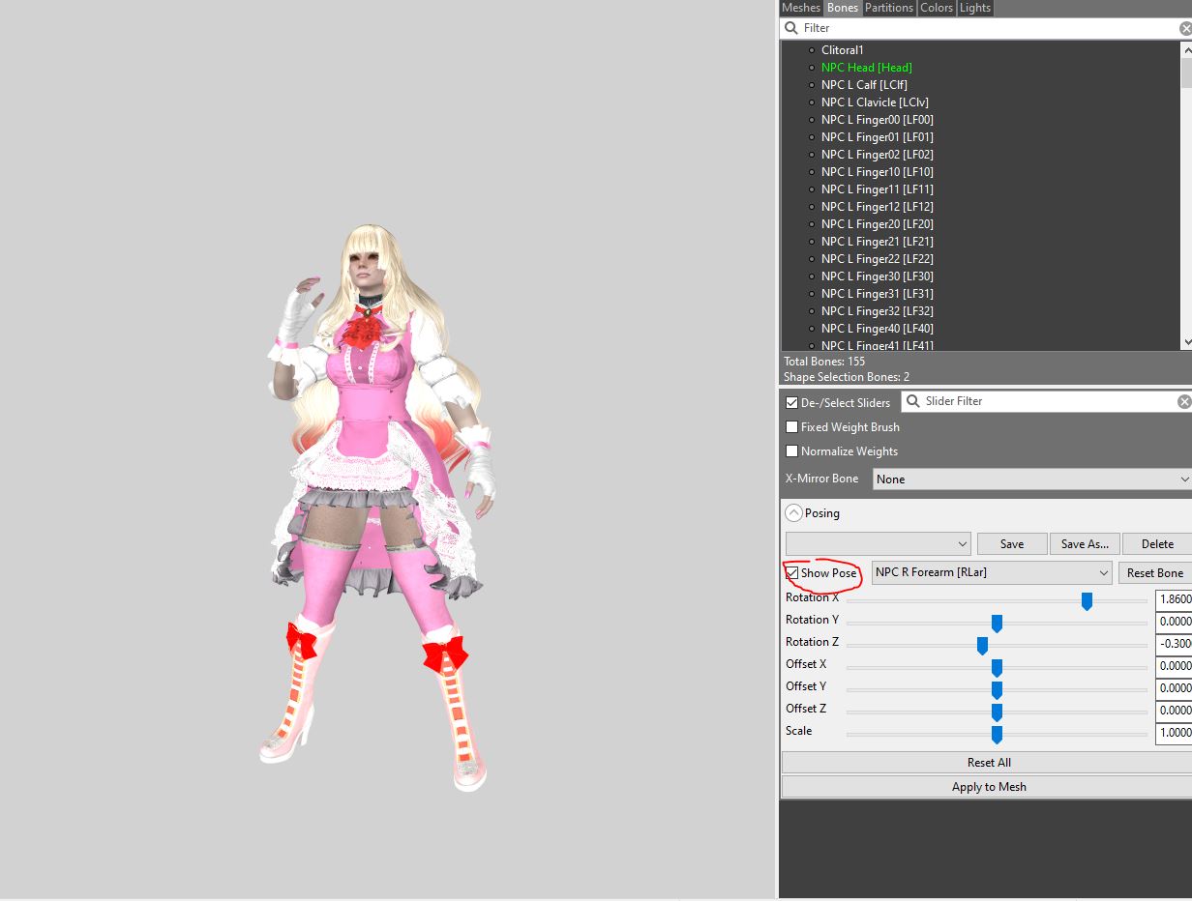Select the NPC L Finger31 [LF31] bone
Screen dimensions: 1192x901
[877, 294]
